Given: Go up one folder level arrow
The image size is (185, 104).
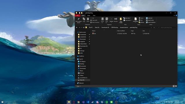Looking at the screenshot, I should (x=84, y=27).
